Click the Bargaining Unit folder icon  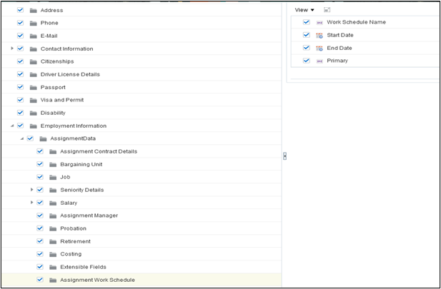(x=53, y=165)
